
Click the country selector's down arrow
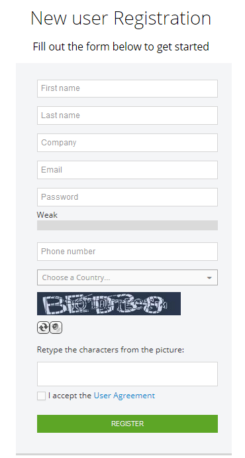point(209,277)
